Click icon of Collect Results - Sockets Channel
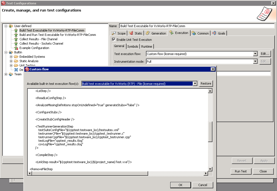 (x=16, y=44)
